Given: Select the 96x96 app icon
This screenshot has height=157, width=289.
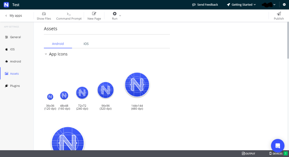Looking at the screenshot, I should coord(106,90).
